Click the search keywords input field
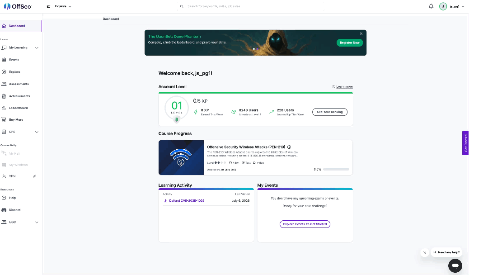488x275 pixels. pos(251,6)
